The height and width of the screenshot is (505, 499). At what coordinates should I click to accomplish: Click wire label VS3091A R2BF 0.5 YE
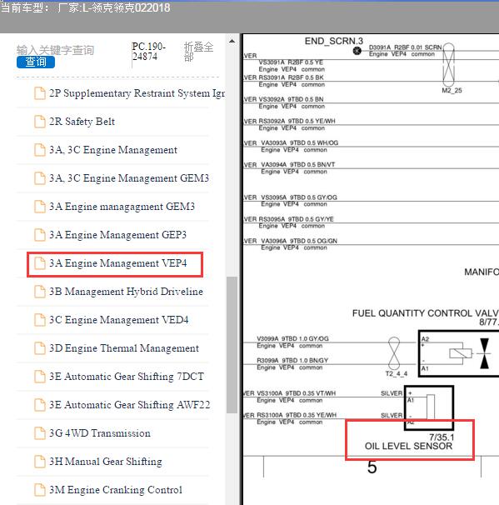(291, 62)
